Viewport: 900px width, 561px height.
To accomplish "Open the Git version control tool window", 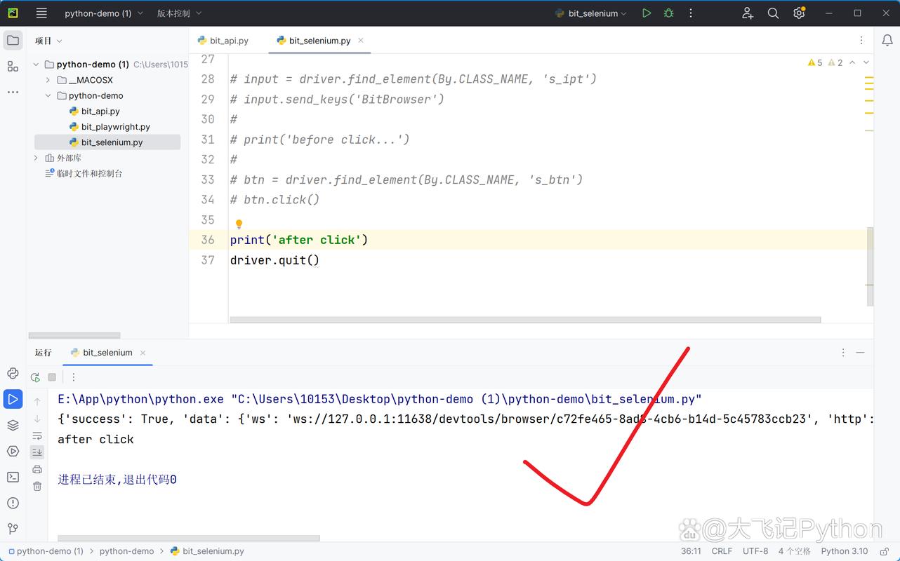I will click(x=13, y=529).
